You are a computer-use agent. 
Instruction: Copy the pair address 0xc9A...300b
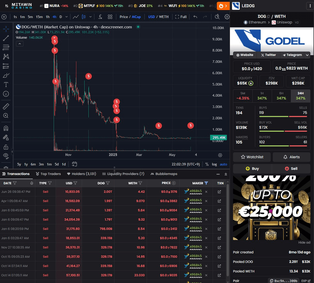pos(284,281)
